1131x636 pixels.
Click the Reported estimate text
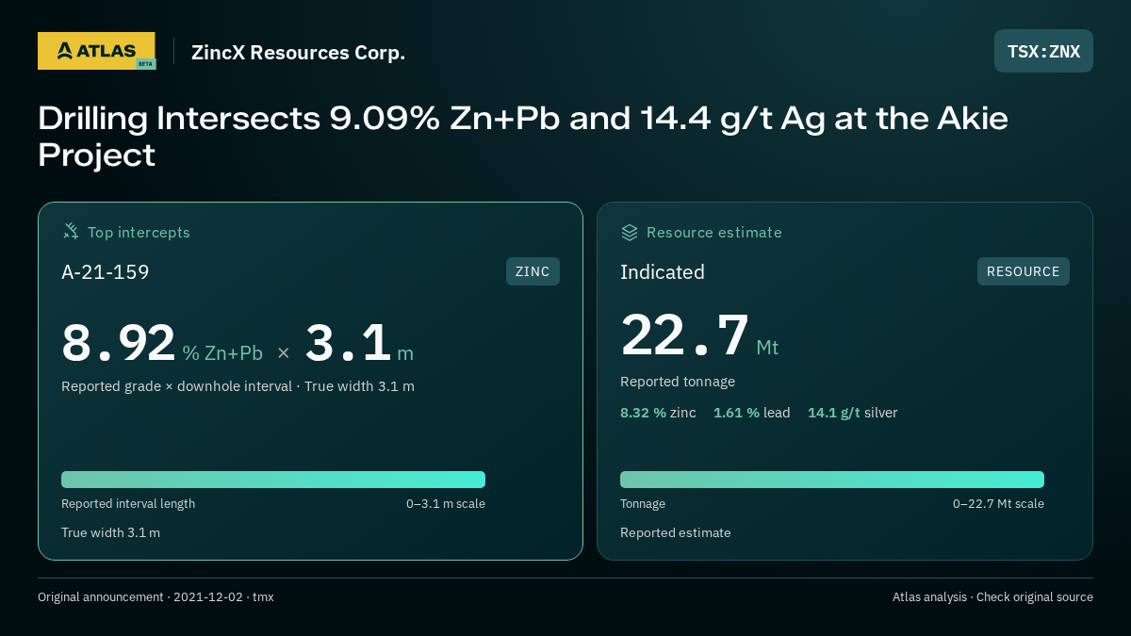pos(676,532)
